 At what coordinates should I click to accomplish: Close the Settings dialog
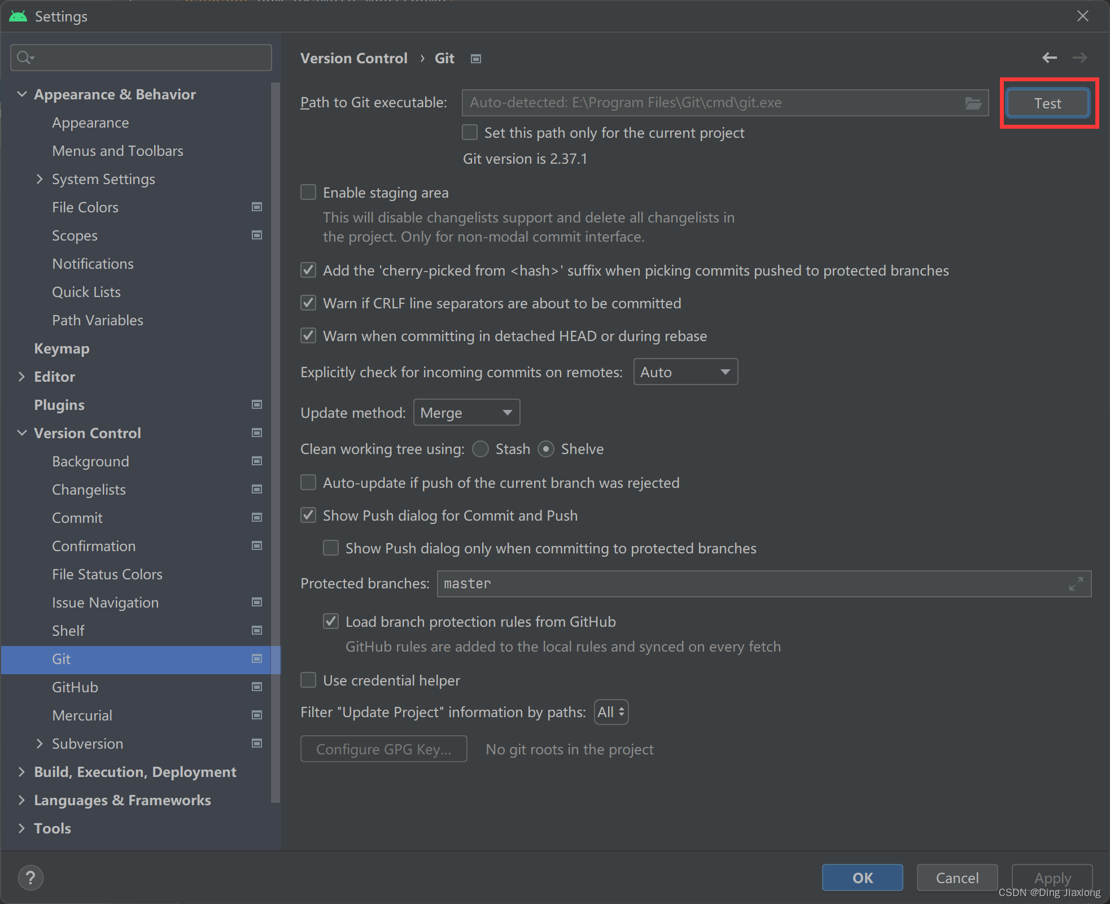[1082, 16]
